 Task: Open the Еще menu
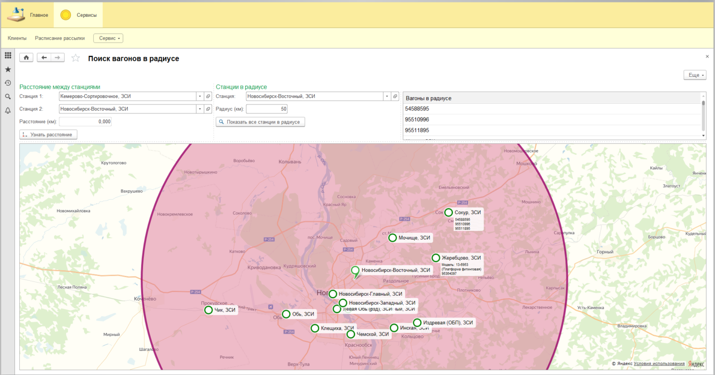695,75
